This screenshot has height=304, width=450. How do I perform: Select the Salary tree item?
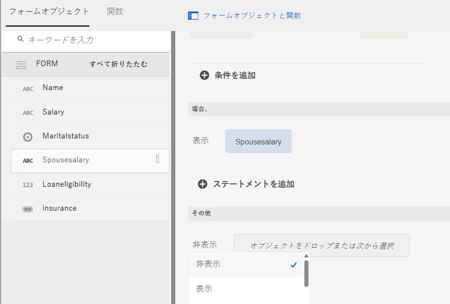[89, 112]
